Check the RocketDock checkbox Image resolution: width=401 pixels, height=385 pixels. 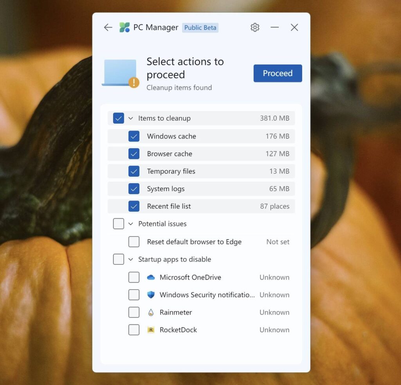[x=134, y=330]
